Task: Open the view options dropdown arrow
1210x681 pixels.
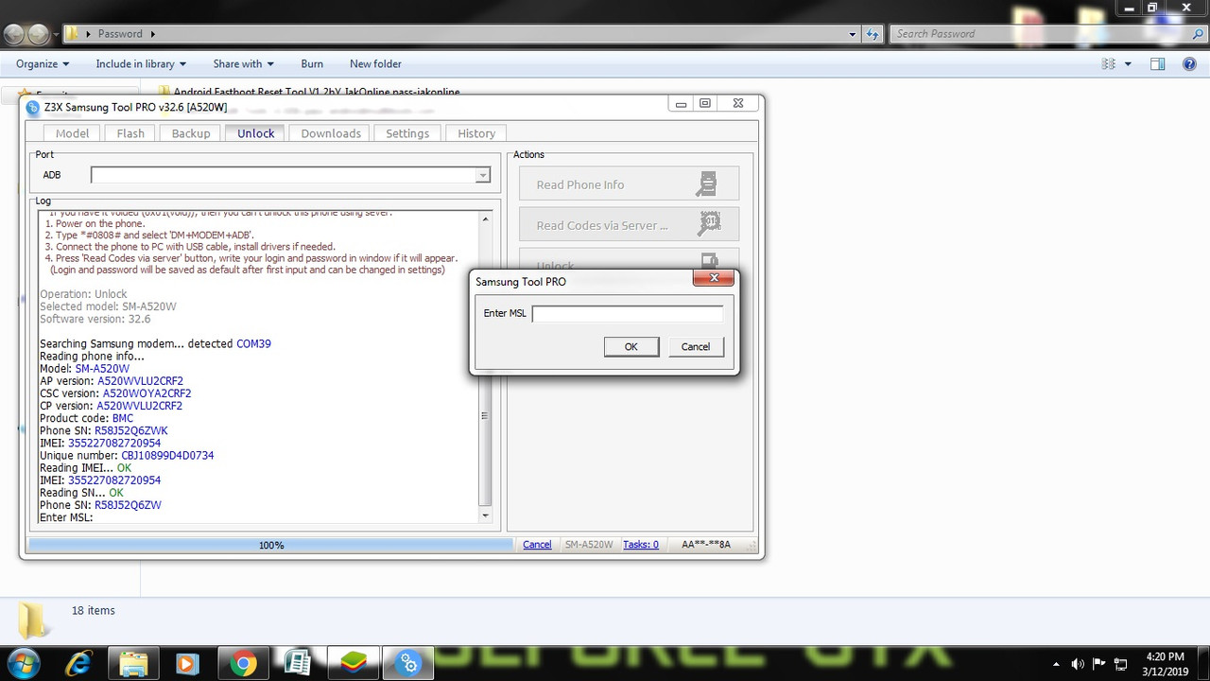Action: click(x=1128, y=64)
